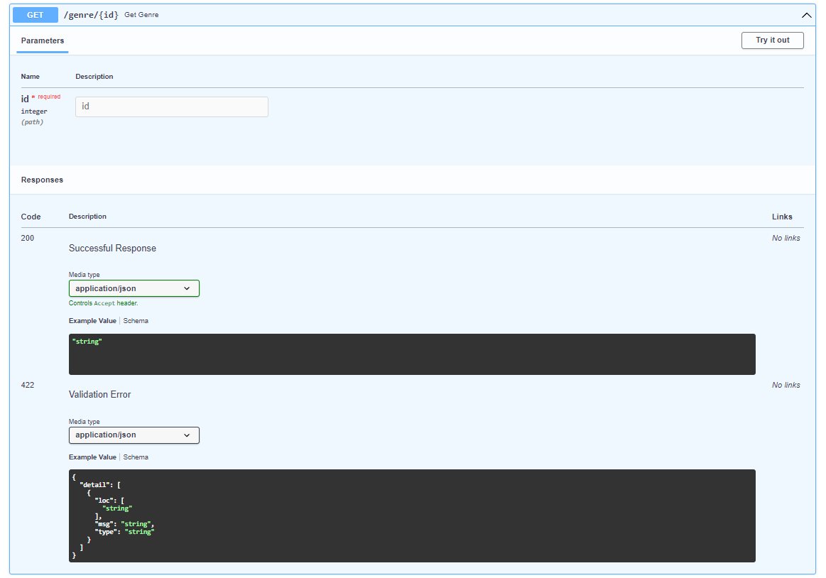826x578 pixels.
Task: Select the Parameters tab
Action: click(42, 40)
